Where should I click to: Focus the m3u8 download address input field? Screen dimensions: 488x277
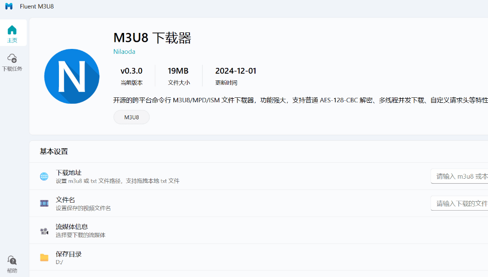(x=459, y=176)
